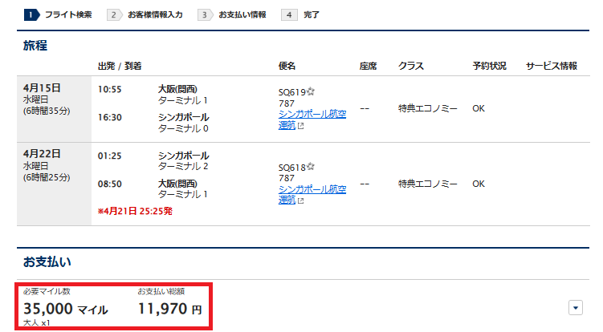Select the お支払い情報 step tab
Image resolution: width=603 pixels, height=332 pixels.
click(x=243, y=14)
